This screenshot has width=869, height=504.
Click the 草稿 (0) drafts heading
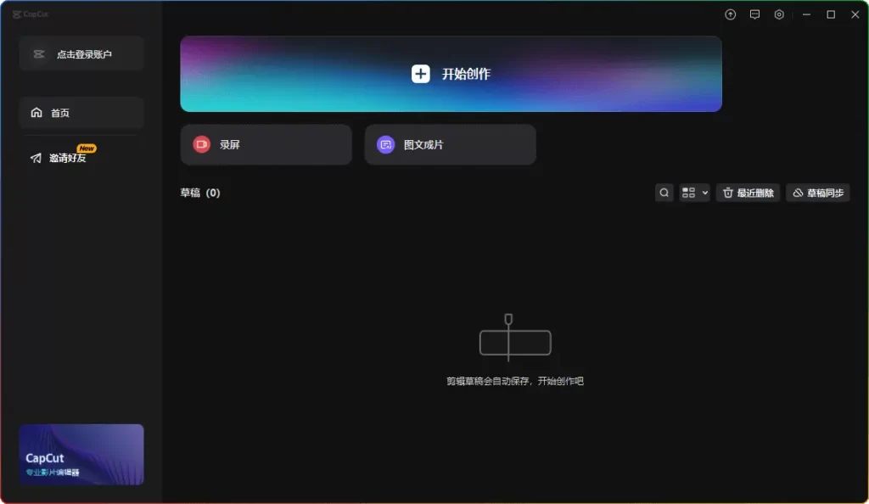pos(200,193)
